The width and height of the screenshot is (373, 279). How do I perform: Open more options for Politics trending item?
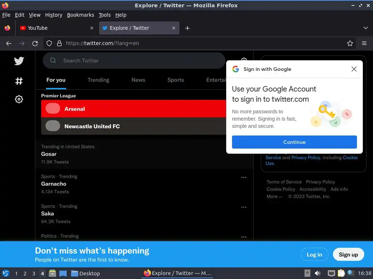coord(244,237)
